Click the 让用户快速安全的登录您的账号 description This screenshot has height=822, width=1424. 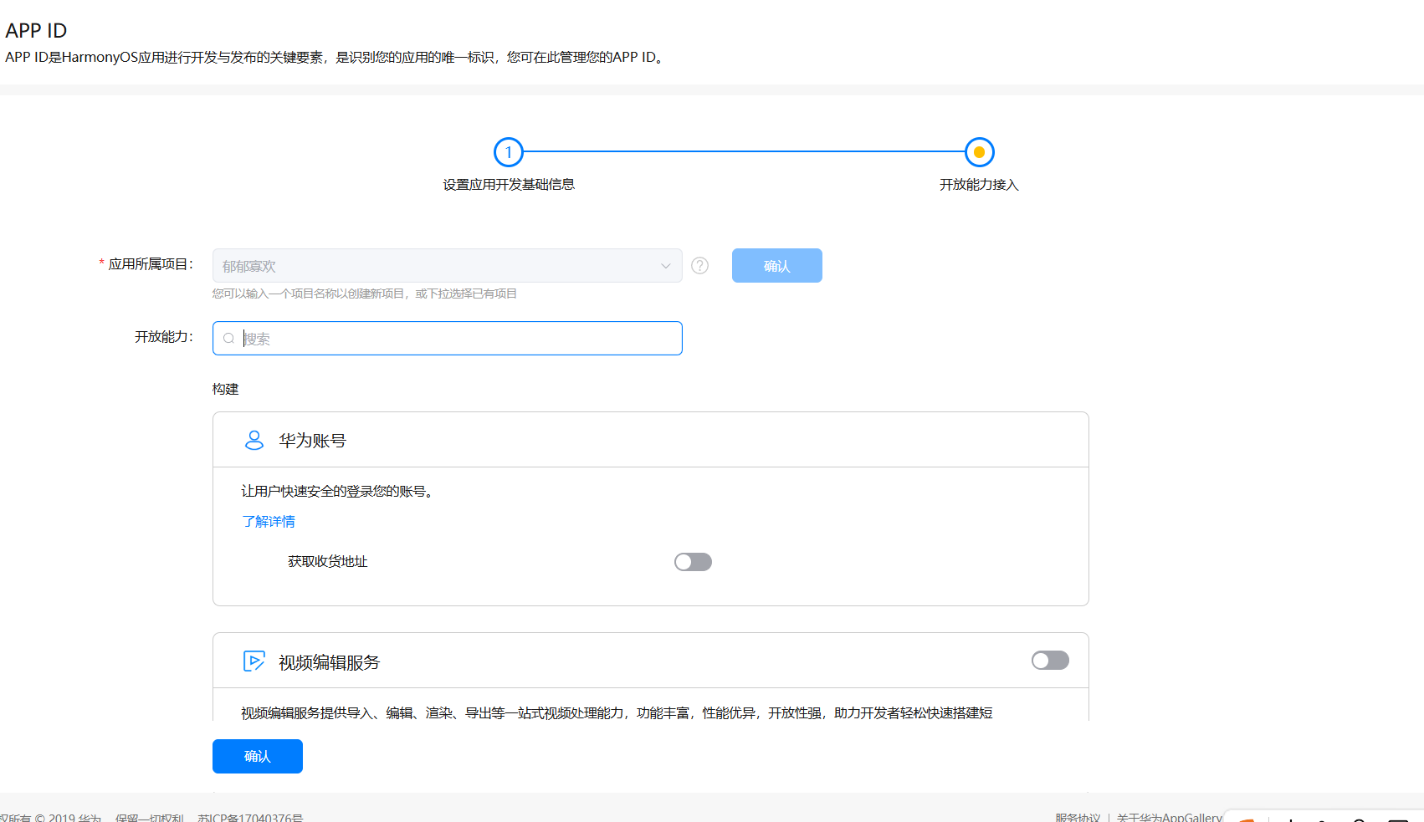pos(338,492)
